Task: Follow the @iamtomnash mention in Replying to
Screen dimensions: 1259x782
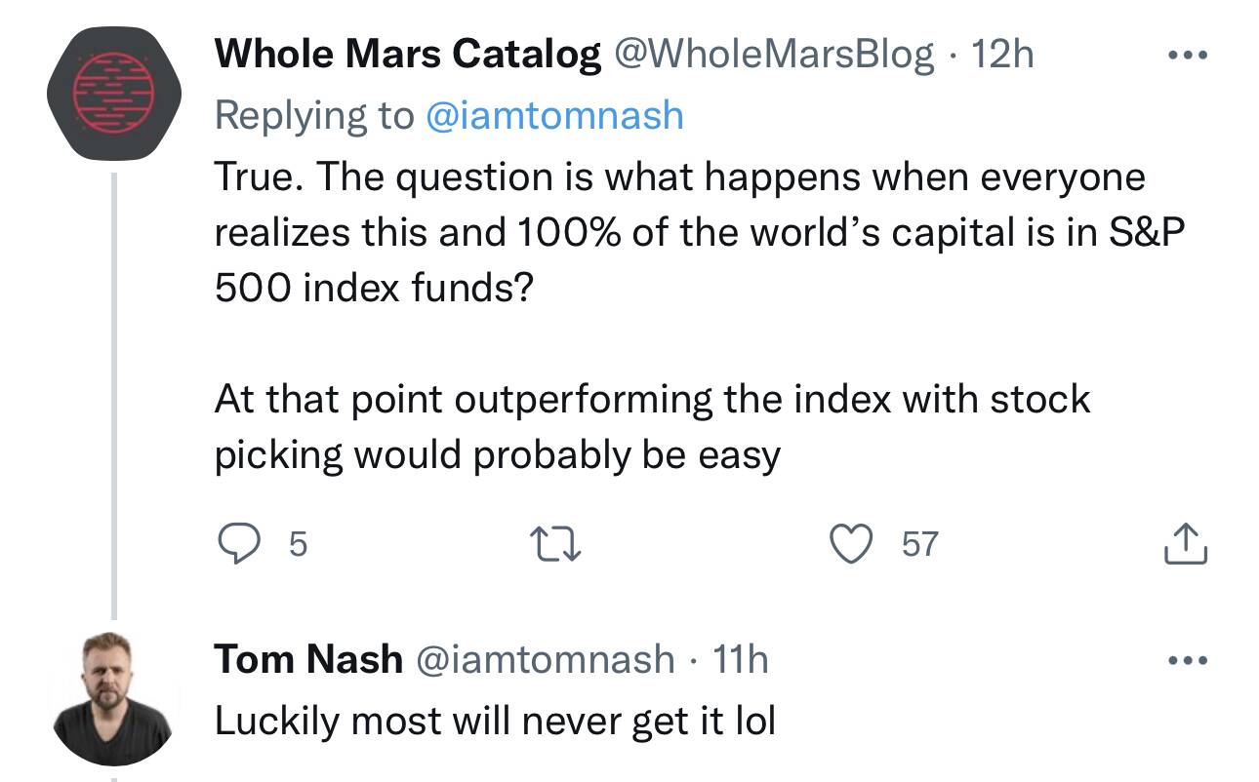Action: [x=554, y=115]
